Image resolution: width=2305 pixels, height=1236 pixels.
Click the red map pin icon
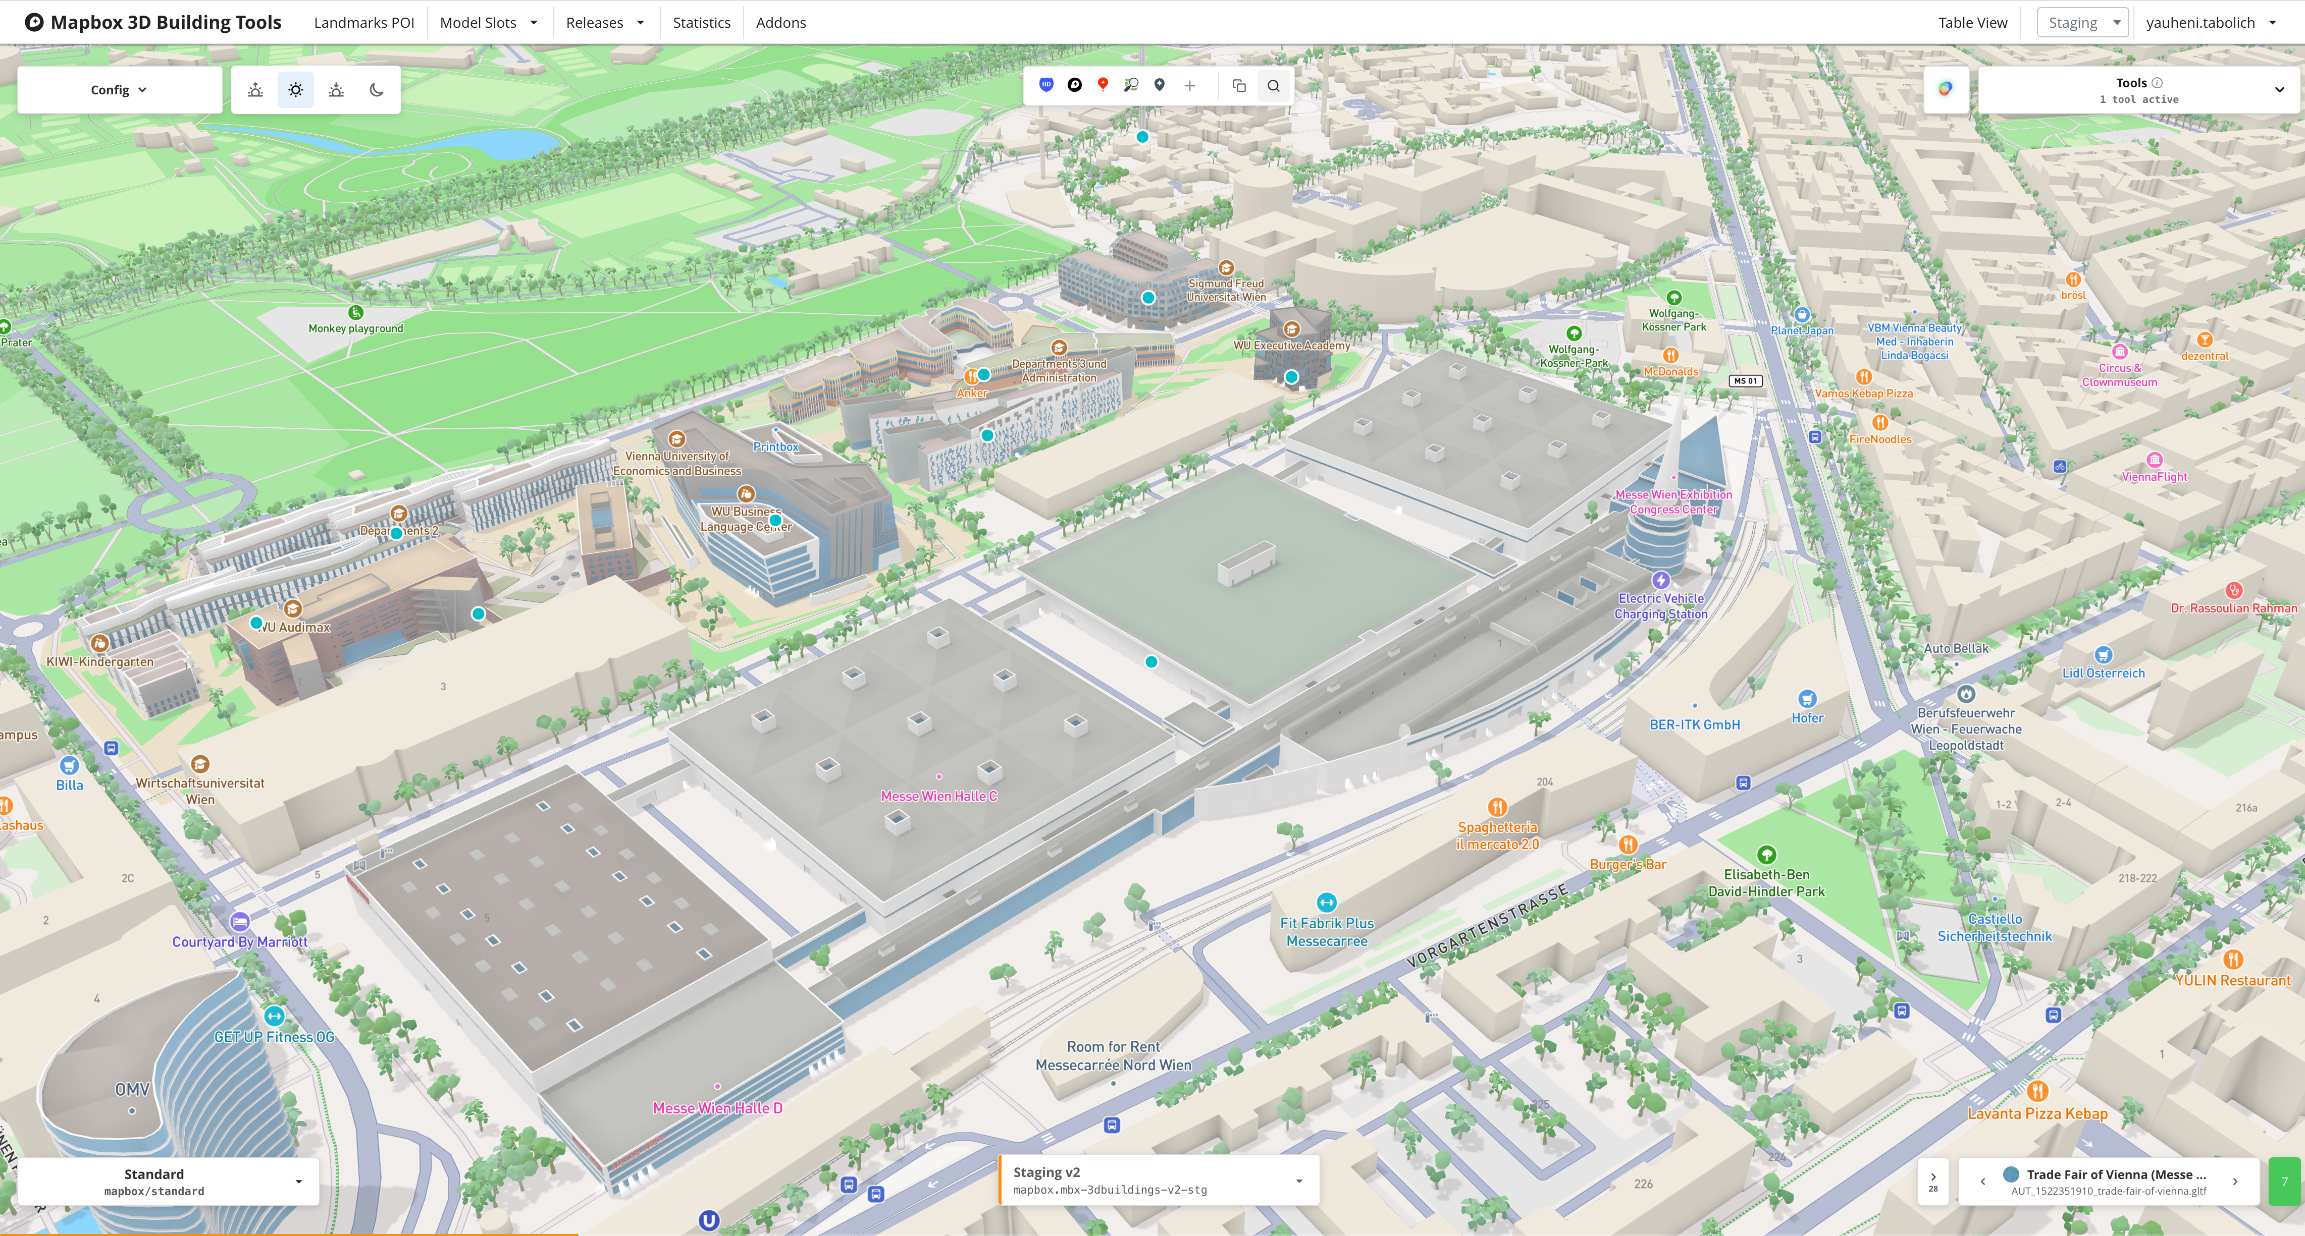point(1104,85)
